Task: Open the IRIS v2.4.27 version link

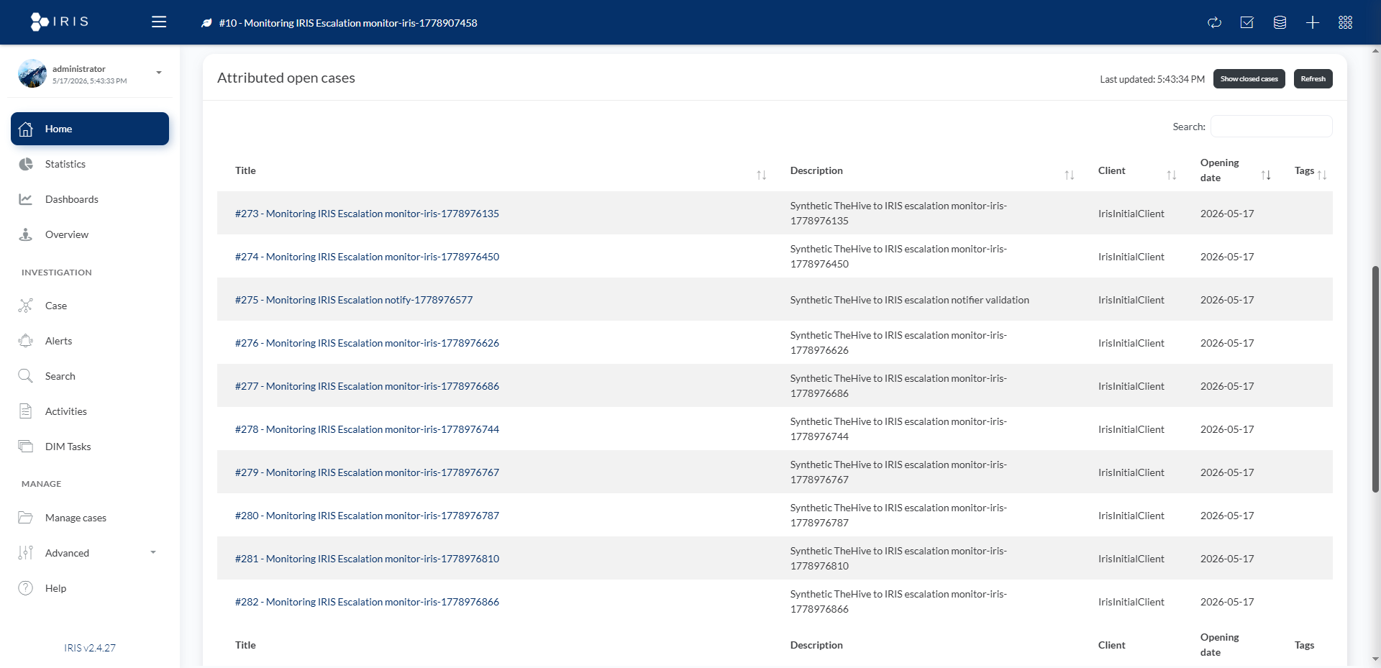Action: point(90,648)
